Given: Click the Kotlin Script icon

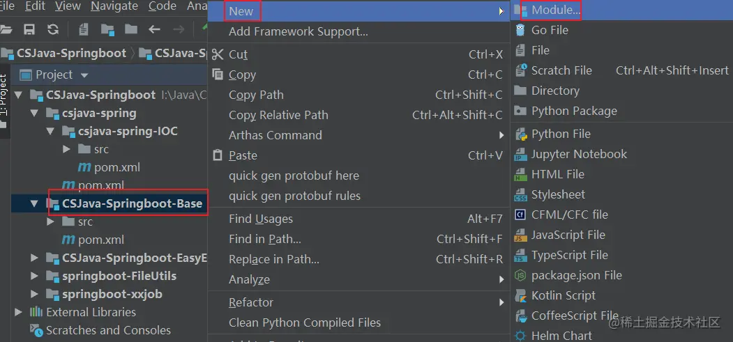Looking at the screenshot, I should pyautogui.click(x=520, y=295).
